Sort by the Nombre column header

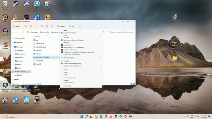click(37, 37)
